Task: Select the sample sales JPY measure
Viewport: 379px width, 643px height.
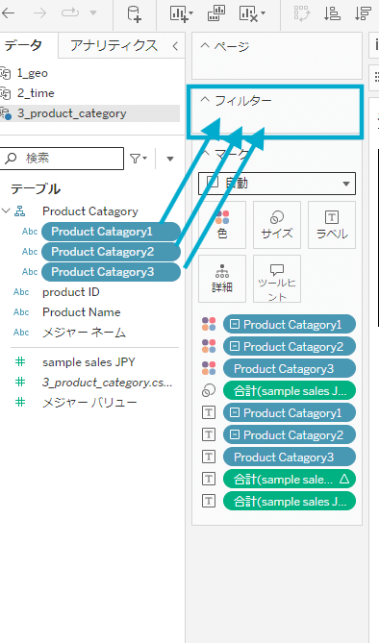Action: coord(88,362)
